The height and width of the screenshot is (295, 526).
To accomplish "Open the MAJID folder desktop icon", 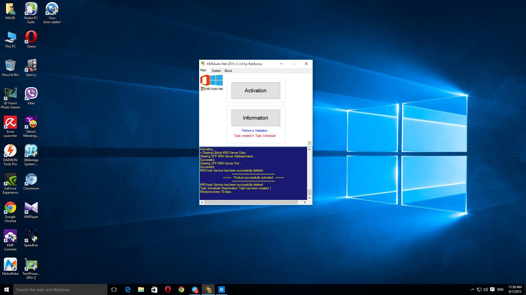I will pyautogui.click(x=10, y=11).
